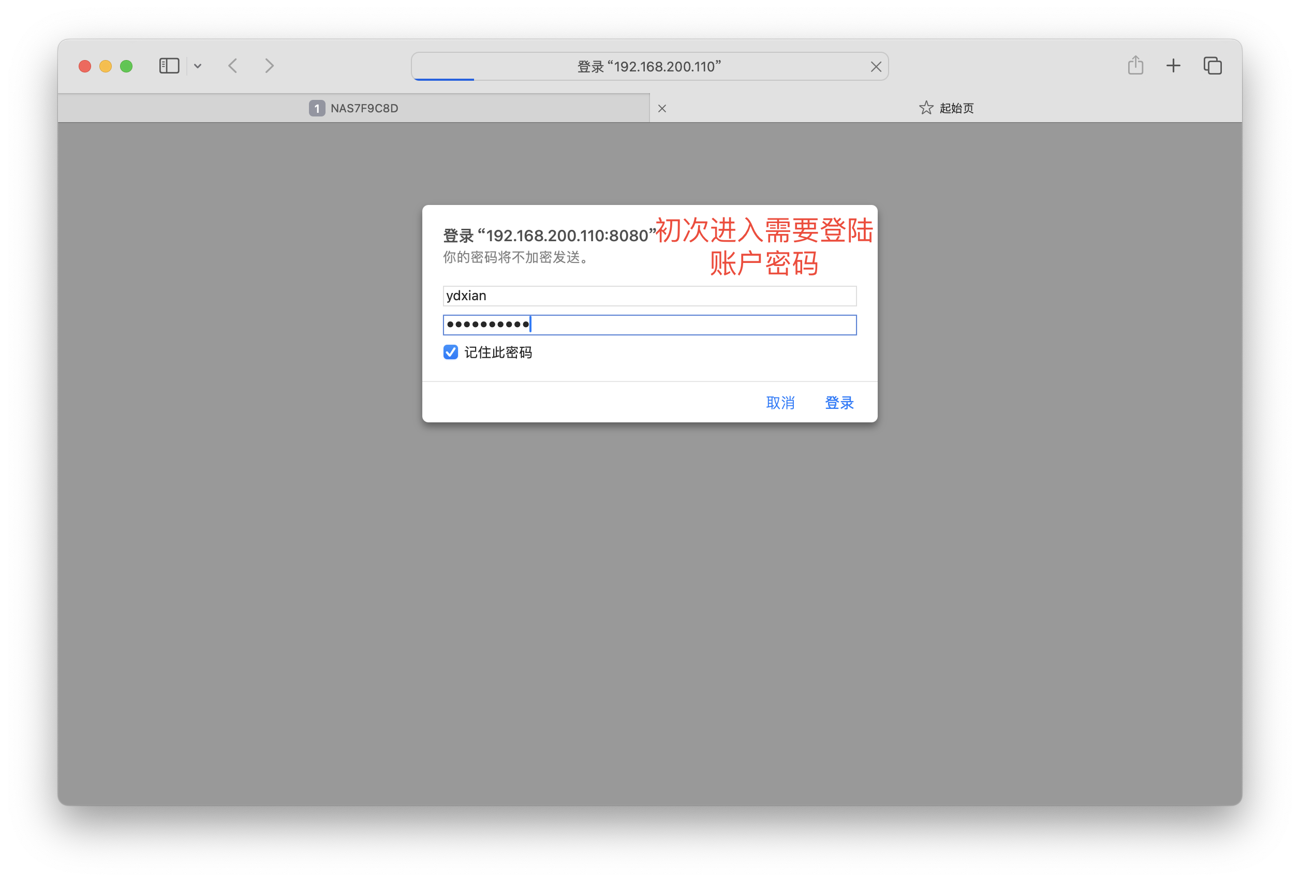
Task: Click the password field with dots
Action: click(649, 325)
